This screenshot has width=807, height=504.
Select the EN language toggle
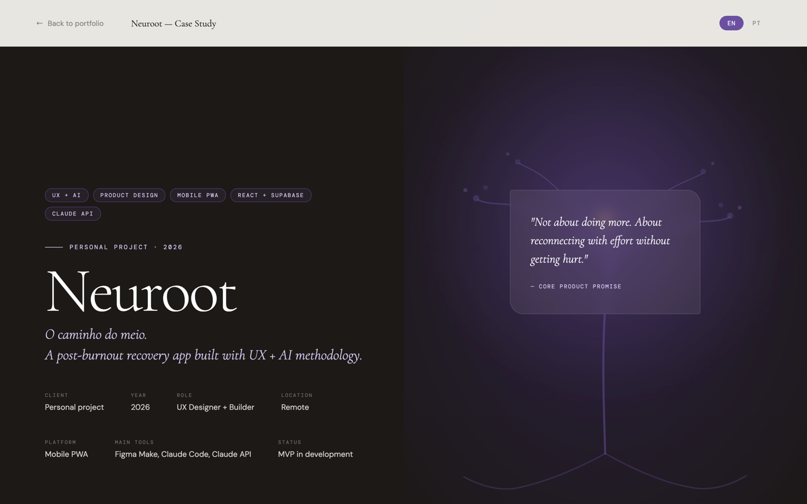731,23
